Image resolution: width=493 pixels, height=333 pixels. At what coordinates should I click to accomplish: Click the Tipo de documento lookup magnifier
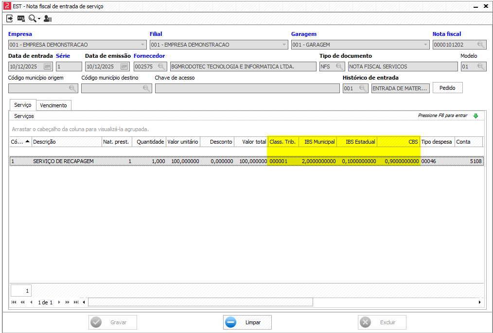[339, 67]
